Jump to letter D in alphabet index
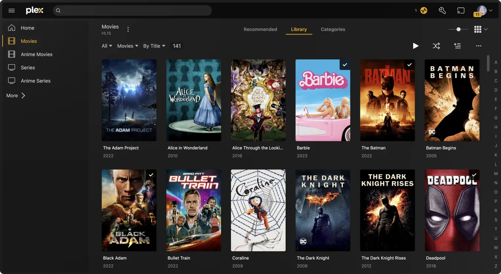Image resolution: width=501 pixels, height=274 pixels. click(496, 90)
